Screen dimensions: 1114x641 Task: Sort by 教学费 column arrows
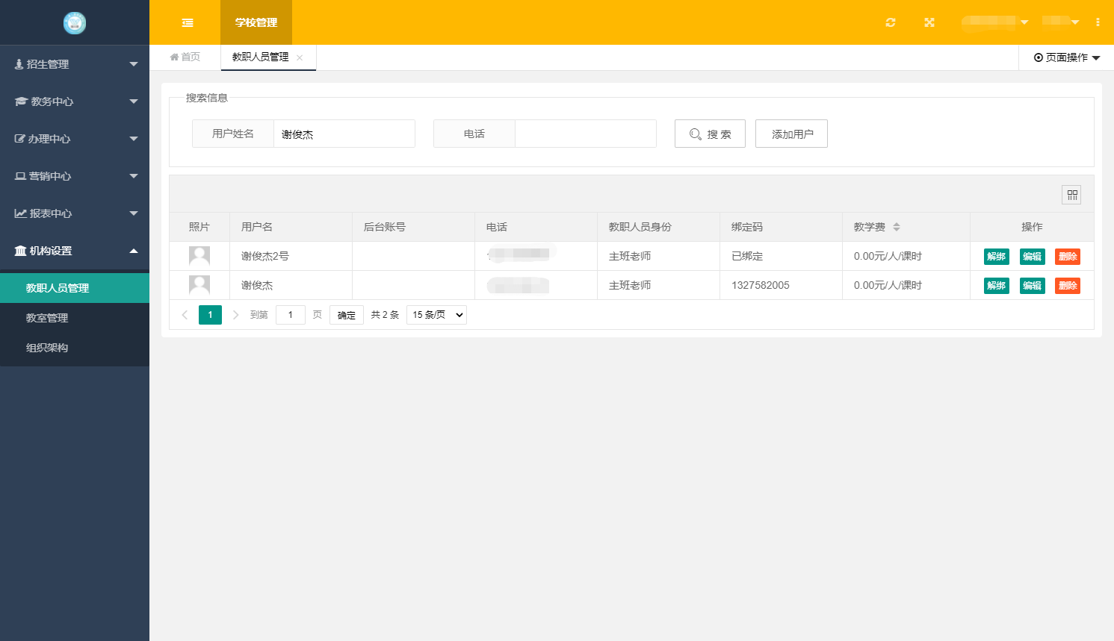[x=896, y=227]
